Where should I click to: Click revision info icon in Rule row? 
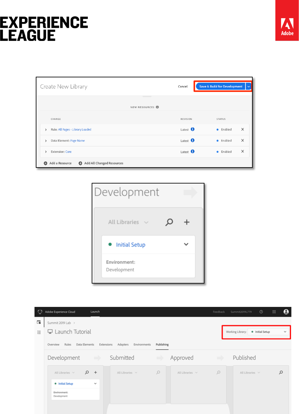pyautogui.click(x=193, y=129)
